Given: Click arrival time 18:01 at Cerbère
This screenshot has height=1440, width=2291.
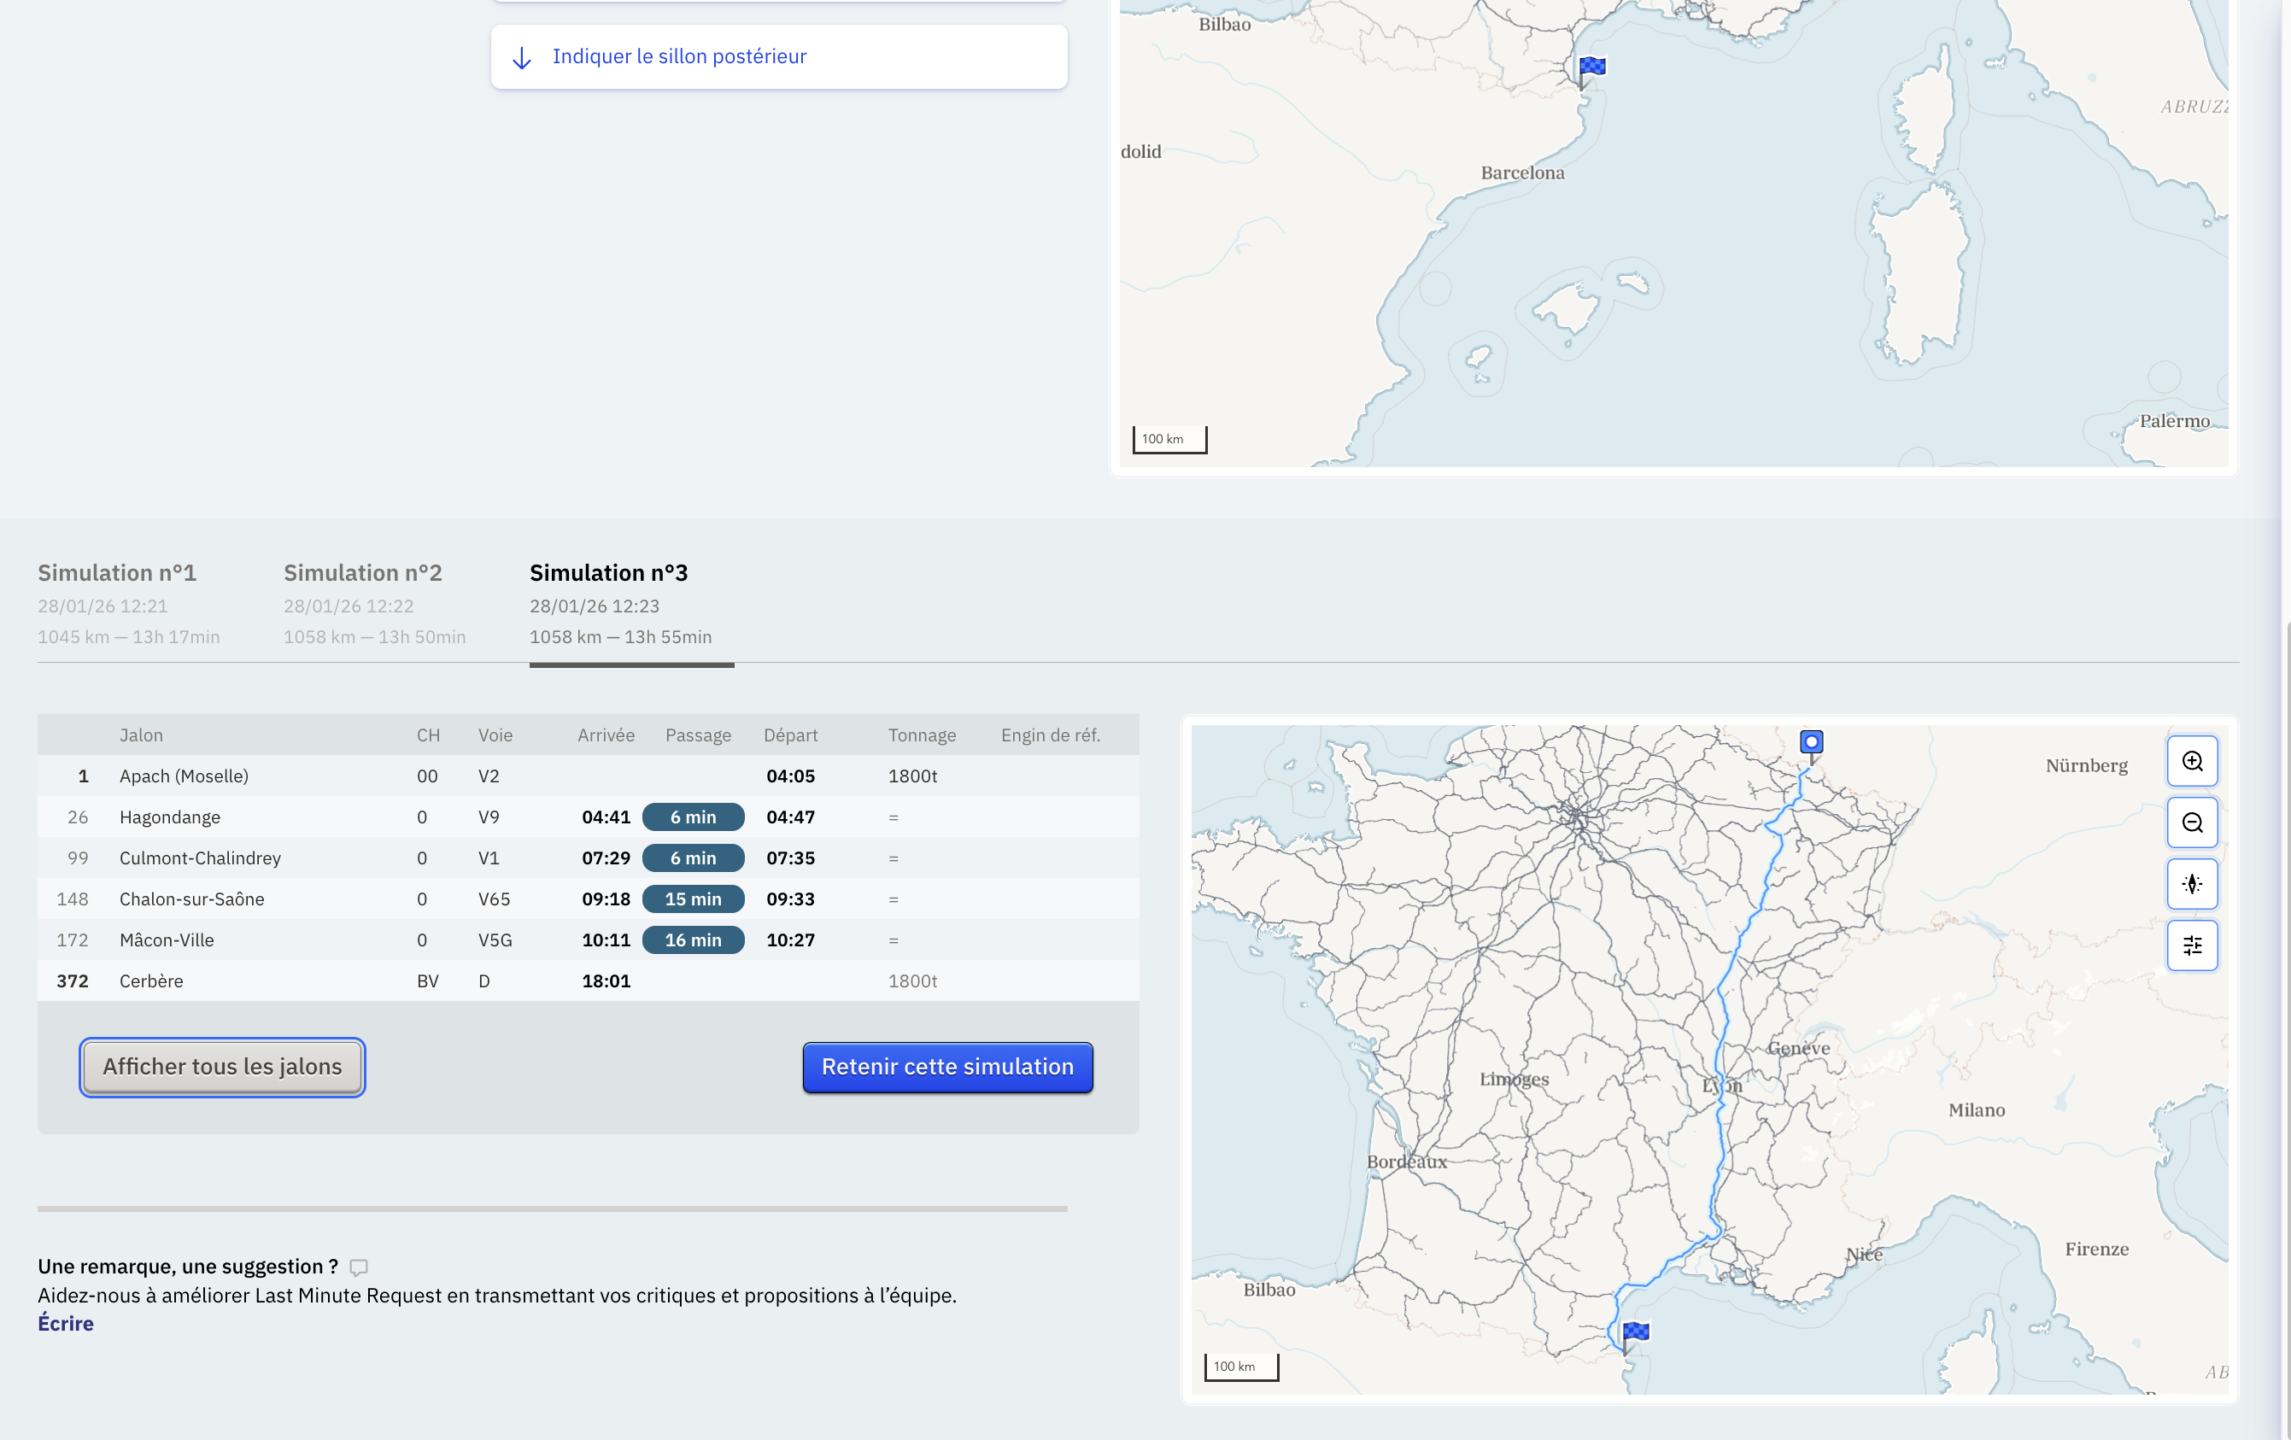Looking at the screenshot, I should coord(606,980).
